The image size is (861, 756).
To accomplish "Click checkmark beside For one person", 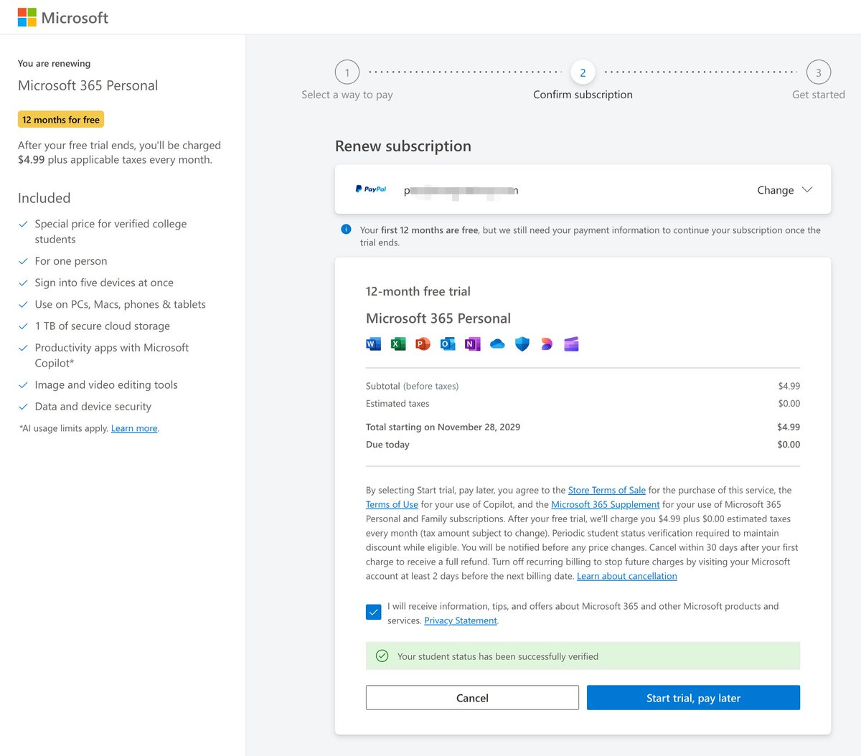I will pyautogui.click(x=23, y=261).
